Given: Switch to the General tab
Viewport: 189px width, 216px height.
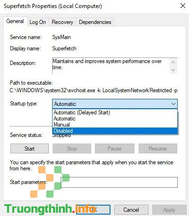Looking at the screenshot, I should click(15, 21).
